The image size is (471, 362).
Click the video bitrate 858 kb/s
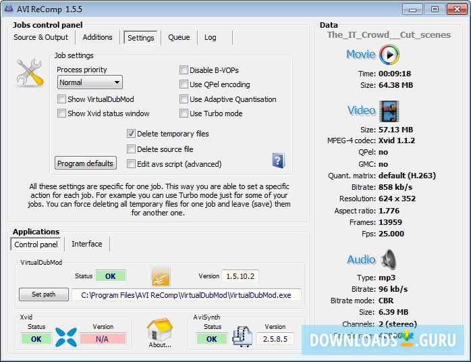pos(395,187)
